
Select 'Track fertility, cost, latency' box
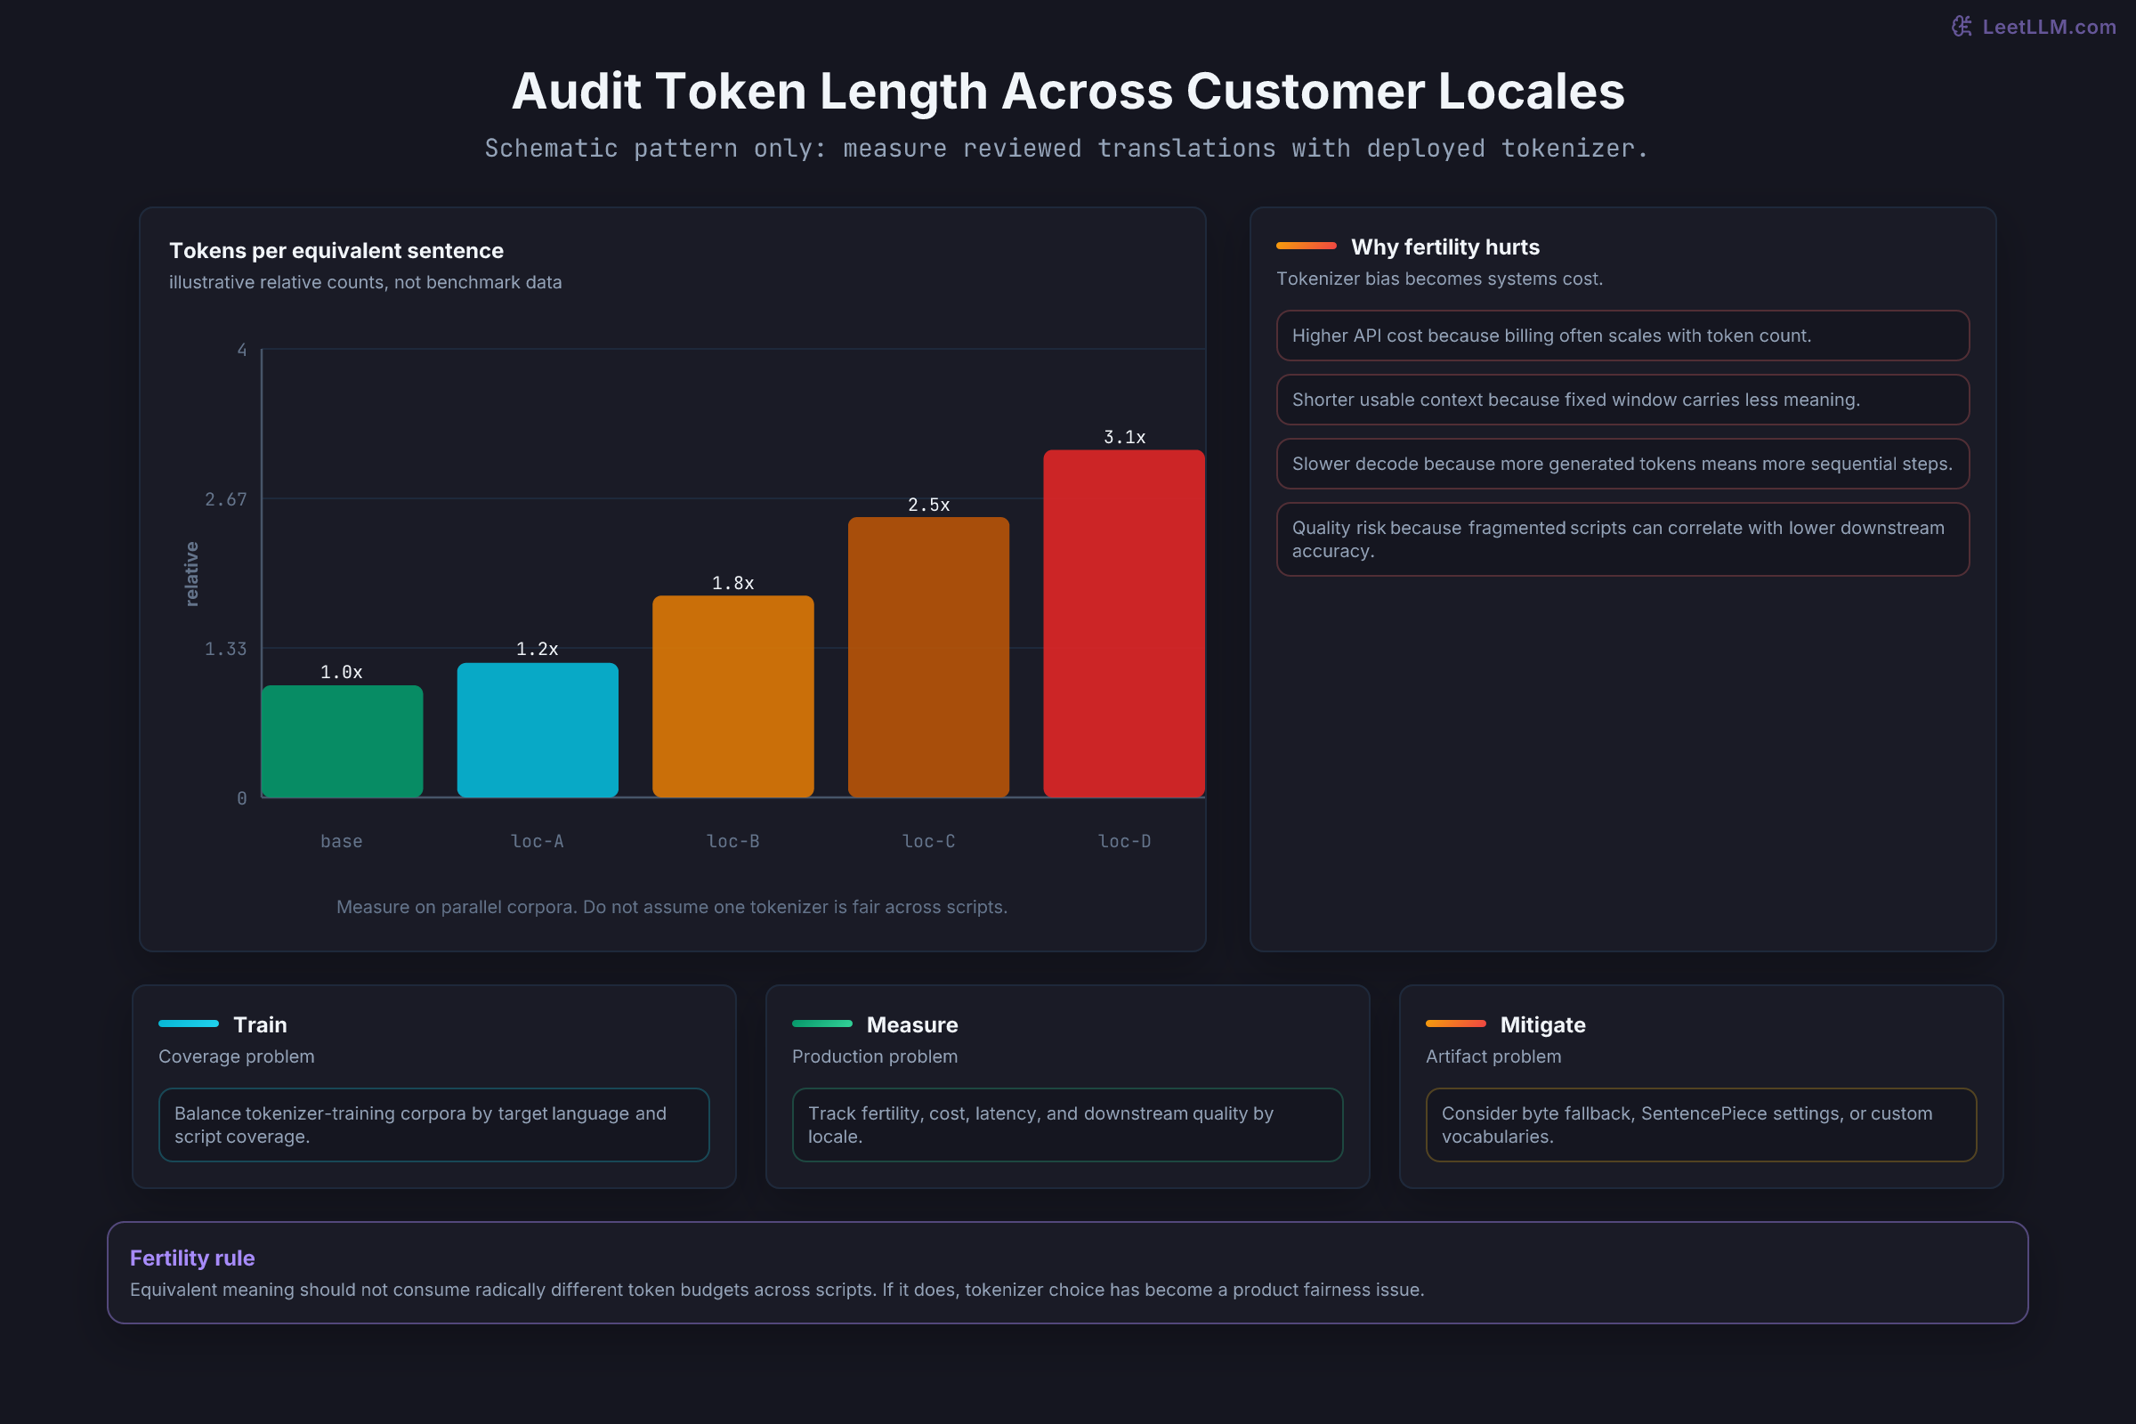(1067, 1124)
